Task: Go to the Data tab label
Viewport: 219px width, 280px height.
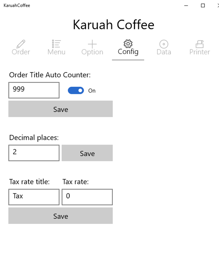Action: 164,52
